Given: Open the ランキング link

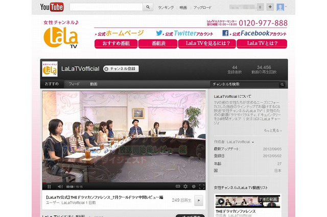Looking at the screenshot, I should point(166,8).
